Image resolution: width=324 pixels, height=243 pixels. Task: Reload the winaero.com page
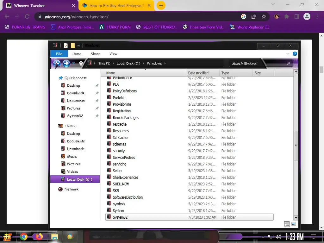(27, 16)
